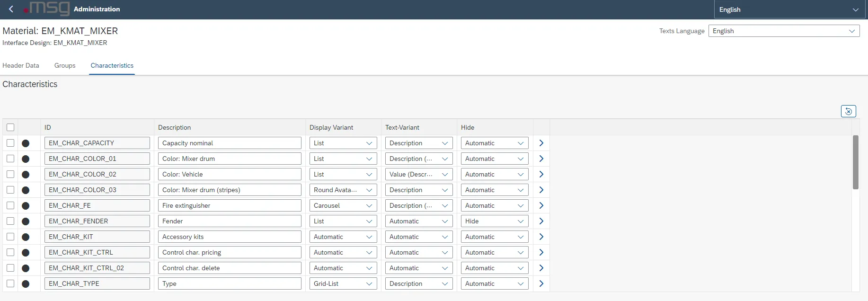Expand the Texts Language dropdown

784,31
